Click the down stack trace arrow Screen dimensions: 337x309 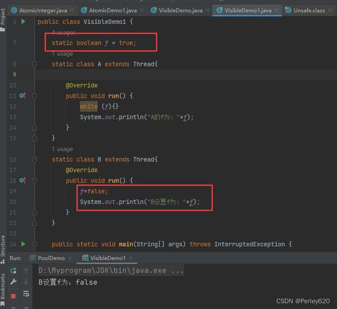coord(26,282)
